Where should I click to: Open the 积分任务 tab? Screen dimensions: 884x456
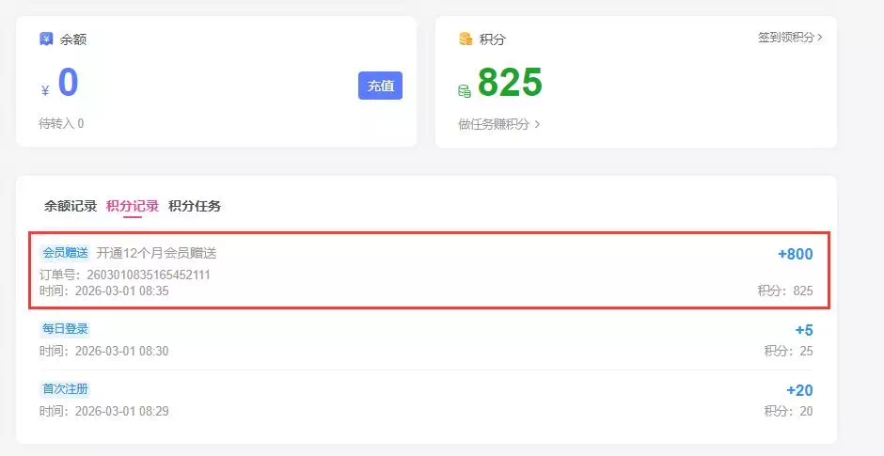[195, 206]
